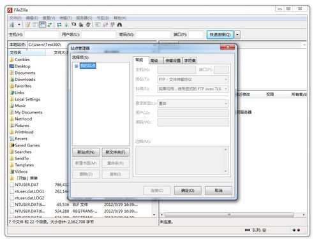
Task: Click the refresh file lists icon
Action: coord(59,25)
